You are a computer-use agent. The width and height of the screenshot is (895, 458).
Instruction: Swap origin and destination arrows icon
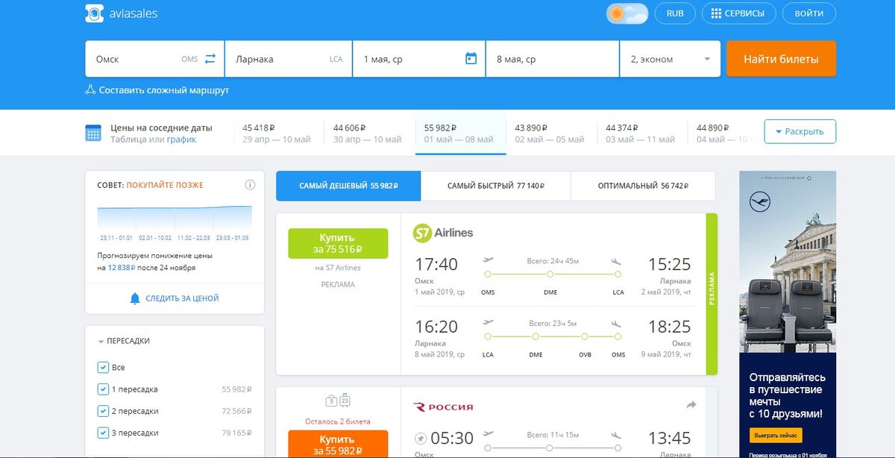click(x=210, y=58)
